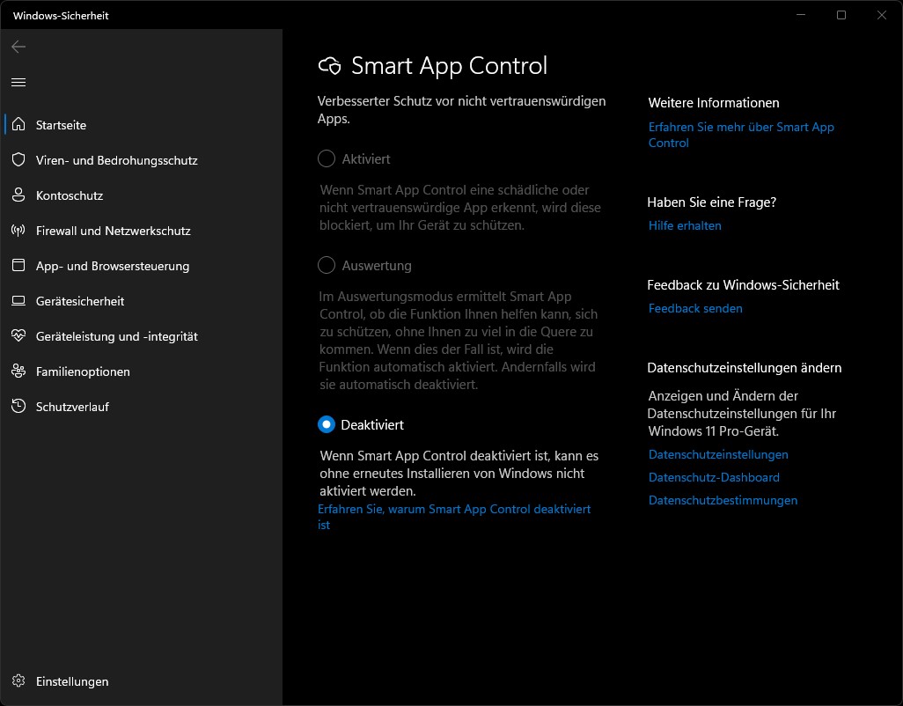Click the Startseite home icon
The height and width of the screenshot is (706, 903).
(18, 125)
